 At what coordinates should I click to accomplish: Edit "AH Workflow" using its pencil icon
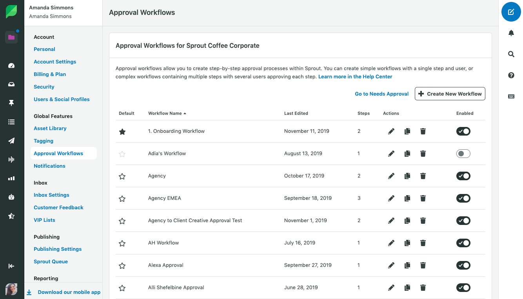click(x=391, y=243)
